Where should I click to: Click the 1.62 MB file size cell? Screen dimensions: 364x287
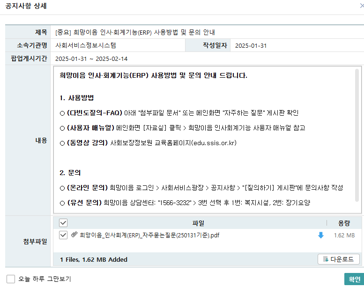344,235
